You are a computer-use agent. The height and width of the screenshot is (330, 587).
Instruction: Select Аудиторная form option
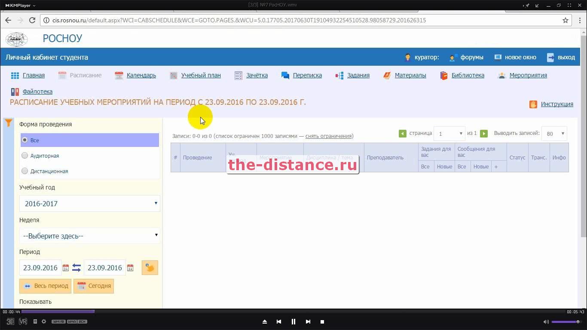coord(25,156)
